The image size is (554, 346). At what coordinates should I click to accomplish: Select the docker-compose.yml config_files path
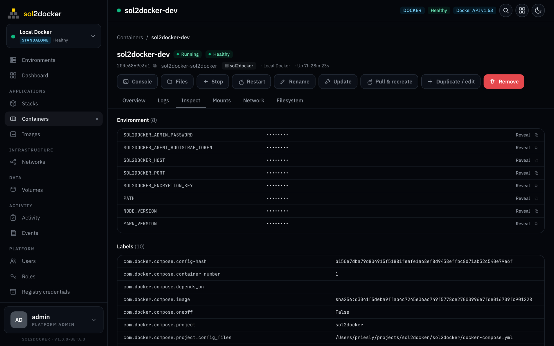tap(424, 338)
